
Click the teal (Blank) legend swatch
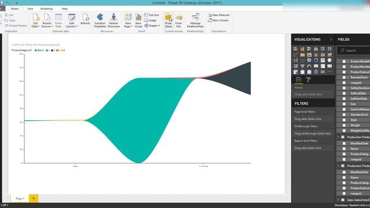[x=36, y=50]
